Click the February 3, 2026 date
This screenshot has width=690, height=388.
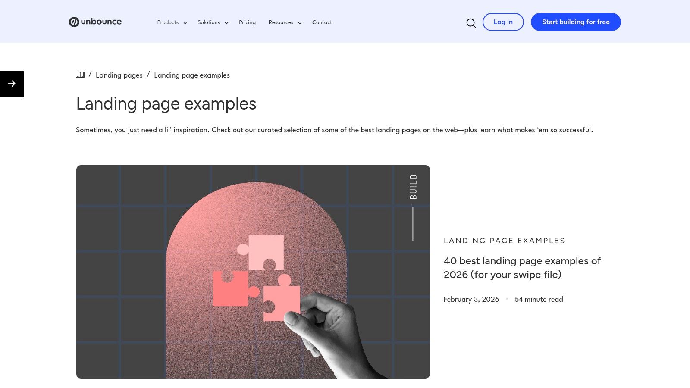(x=471, y=299)
